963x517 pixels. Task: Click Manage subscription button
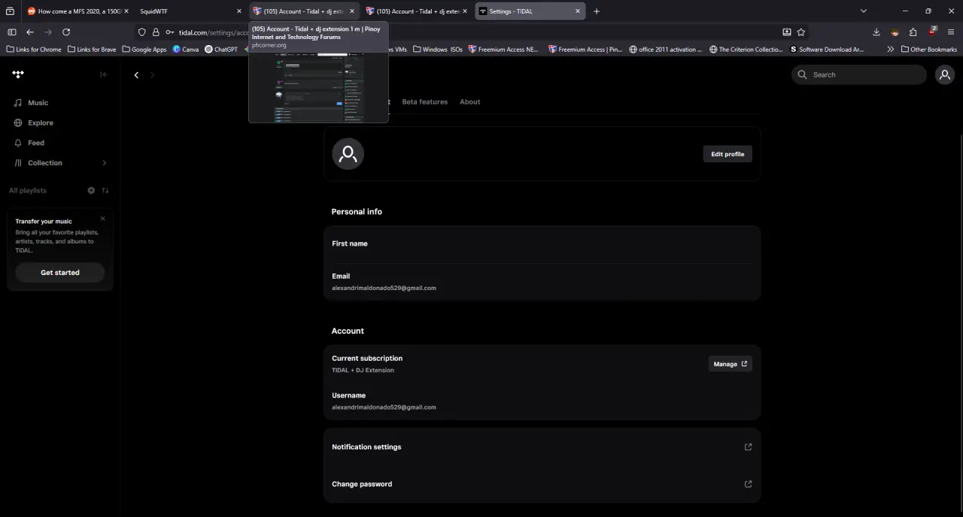coord(731,364)
